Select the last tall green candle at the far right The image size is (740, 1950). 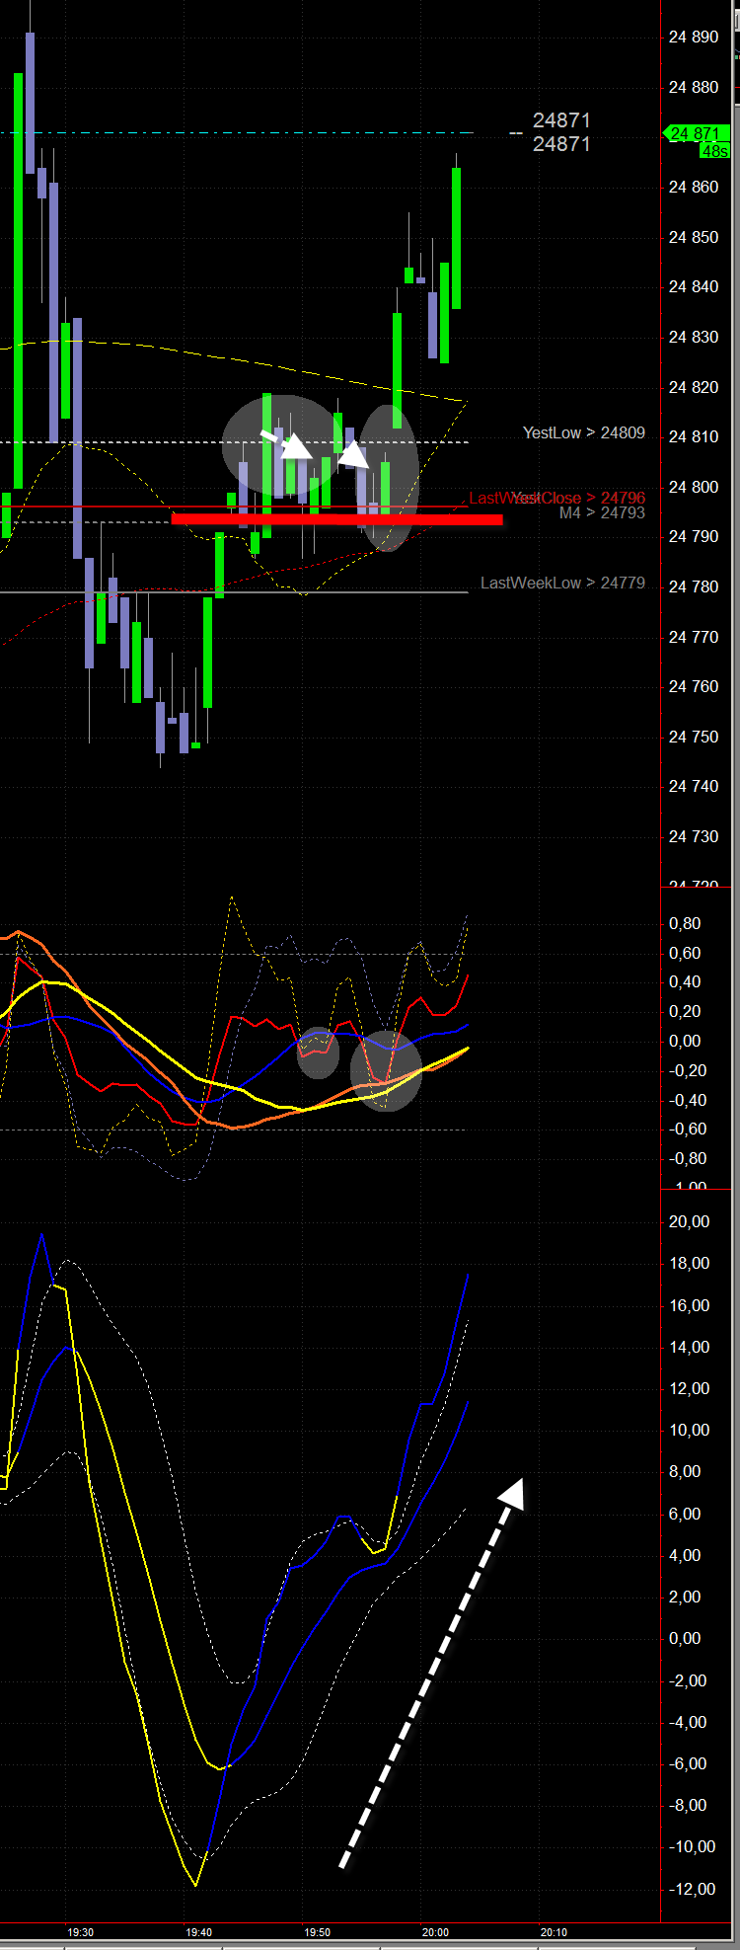point(457,238)
